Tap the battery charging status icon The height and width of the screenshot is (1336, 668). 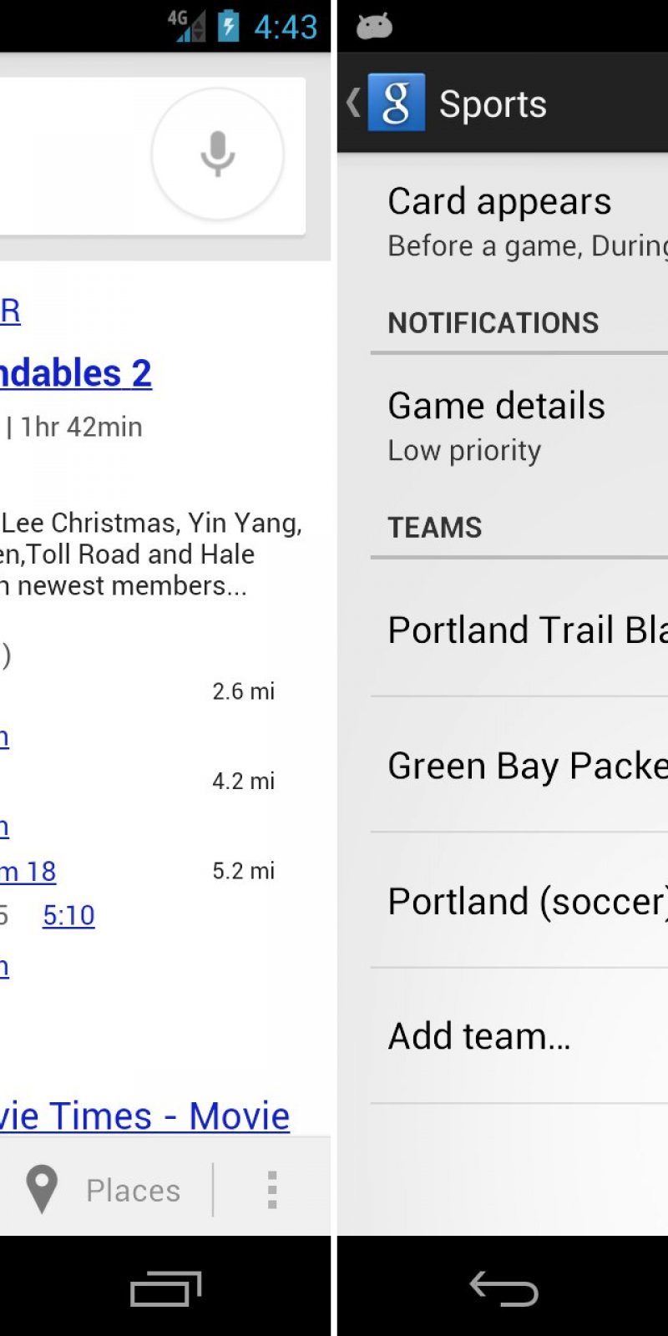(x=228, y=27)
